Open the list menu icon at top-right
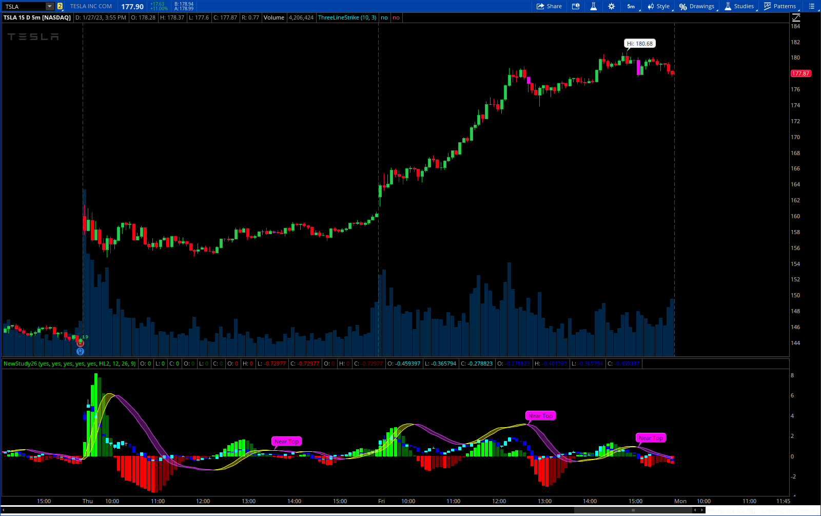821x516 pixels. tap(811, 6)
